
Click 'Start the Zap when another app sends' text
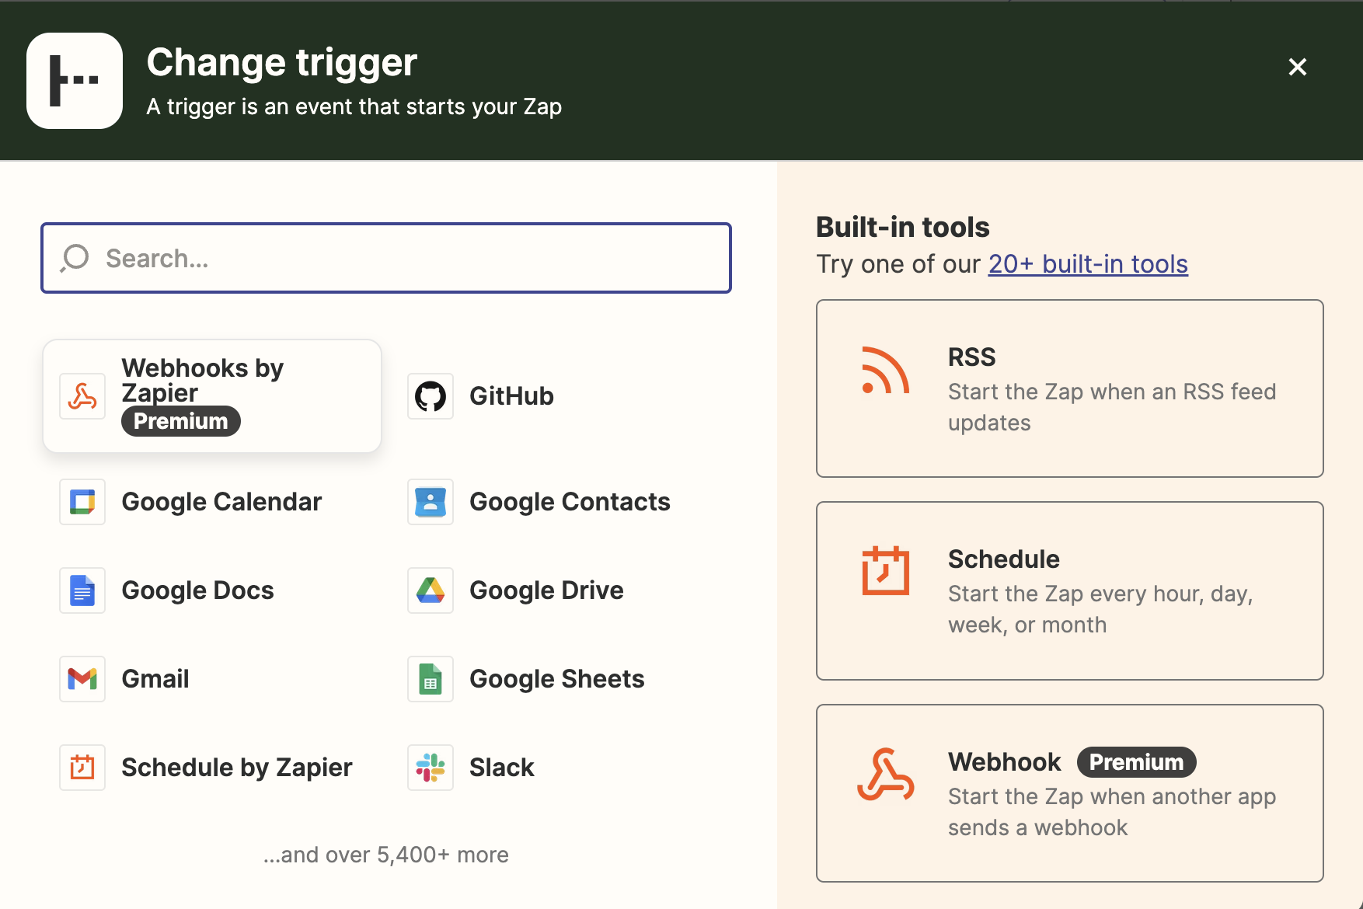pyautogui.click(x=1112, y=812)
